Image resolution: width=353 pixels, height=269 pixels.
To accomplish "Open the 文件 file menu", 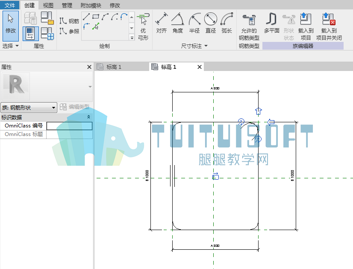I will tap(10, 5).
